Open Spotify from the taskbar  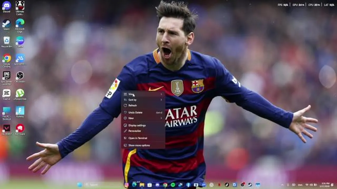coord(173,185)
